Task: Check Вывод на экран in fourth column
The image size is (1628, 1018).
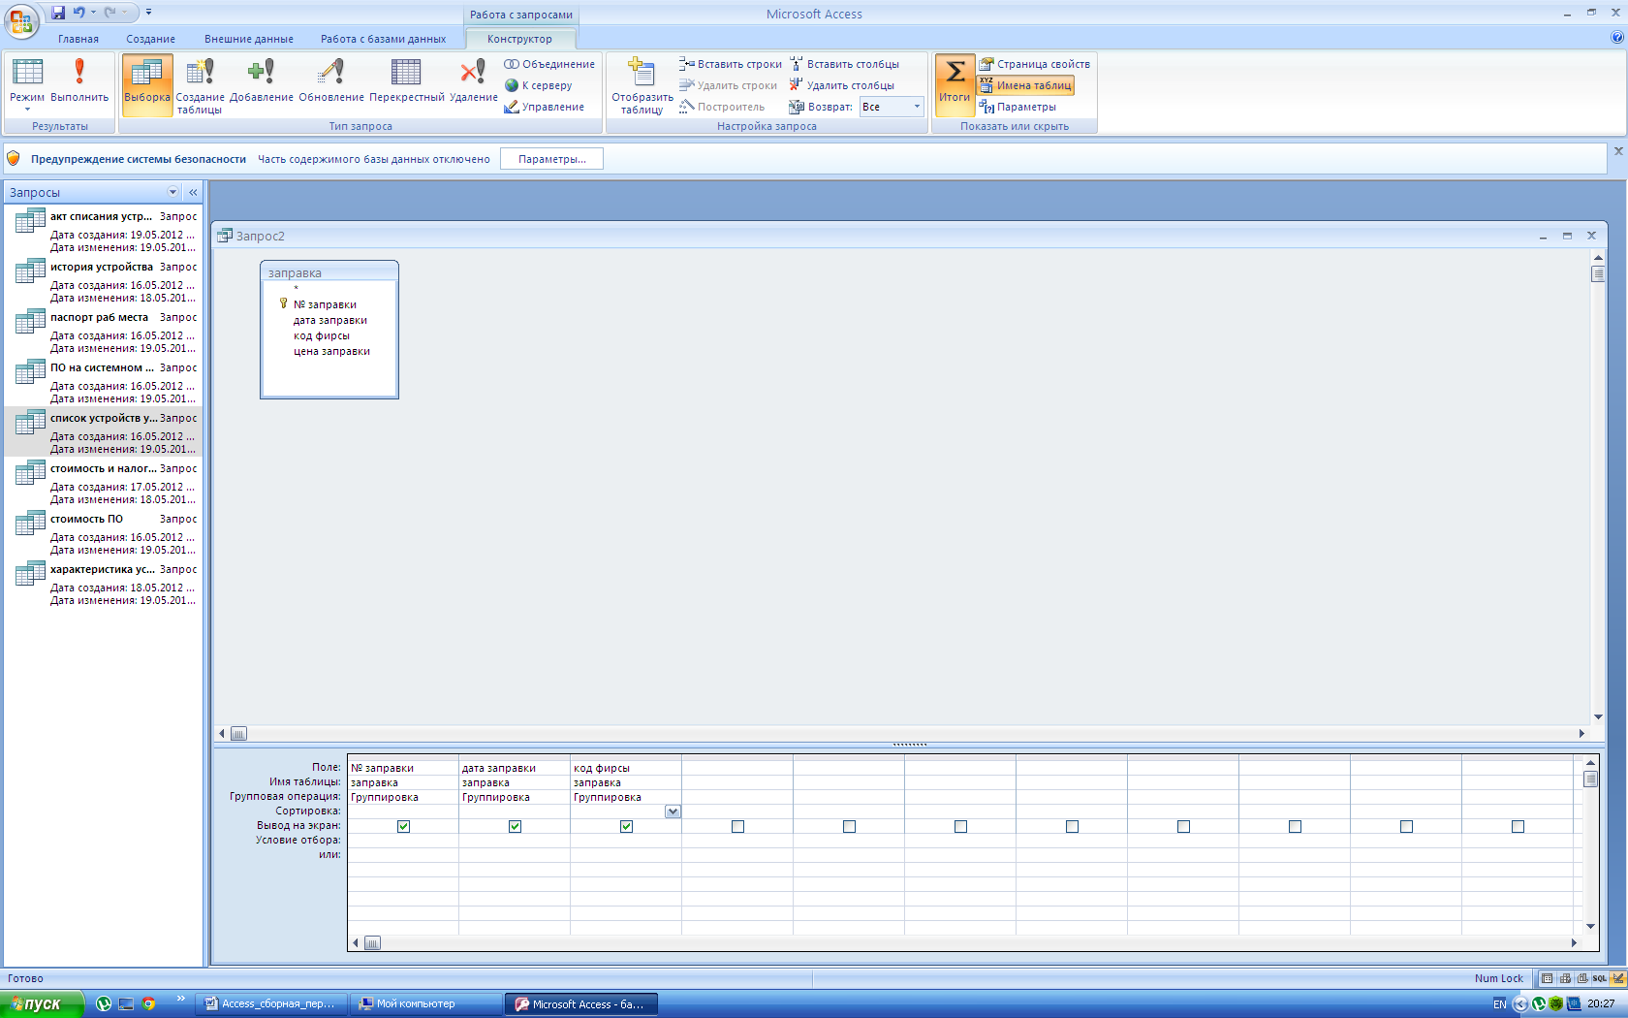Action: pyautogui.click(x=737, y=826)
